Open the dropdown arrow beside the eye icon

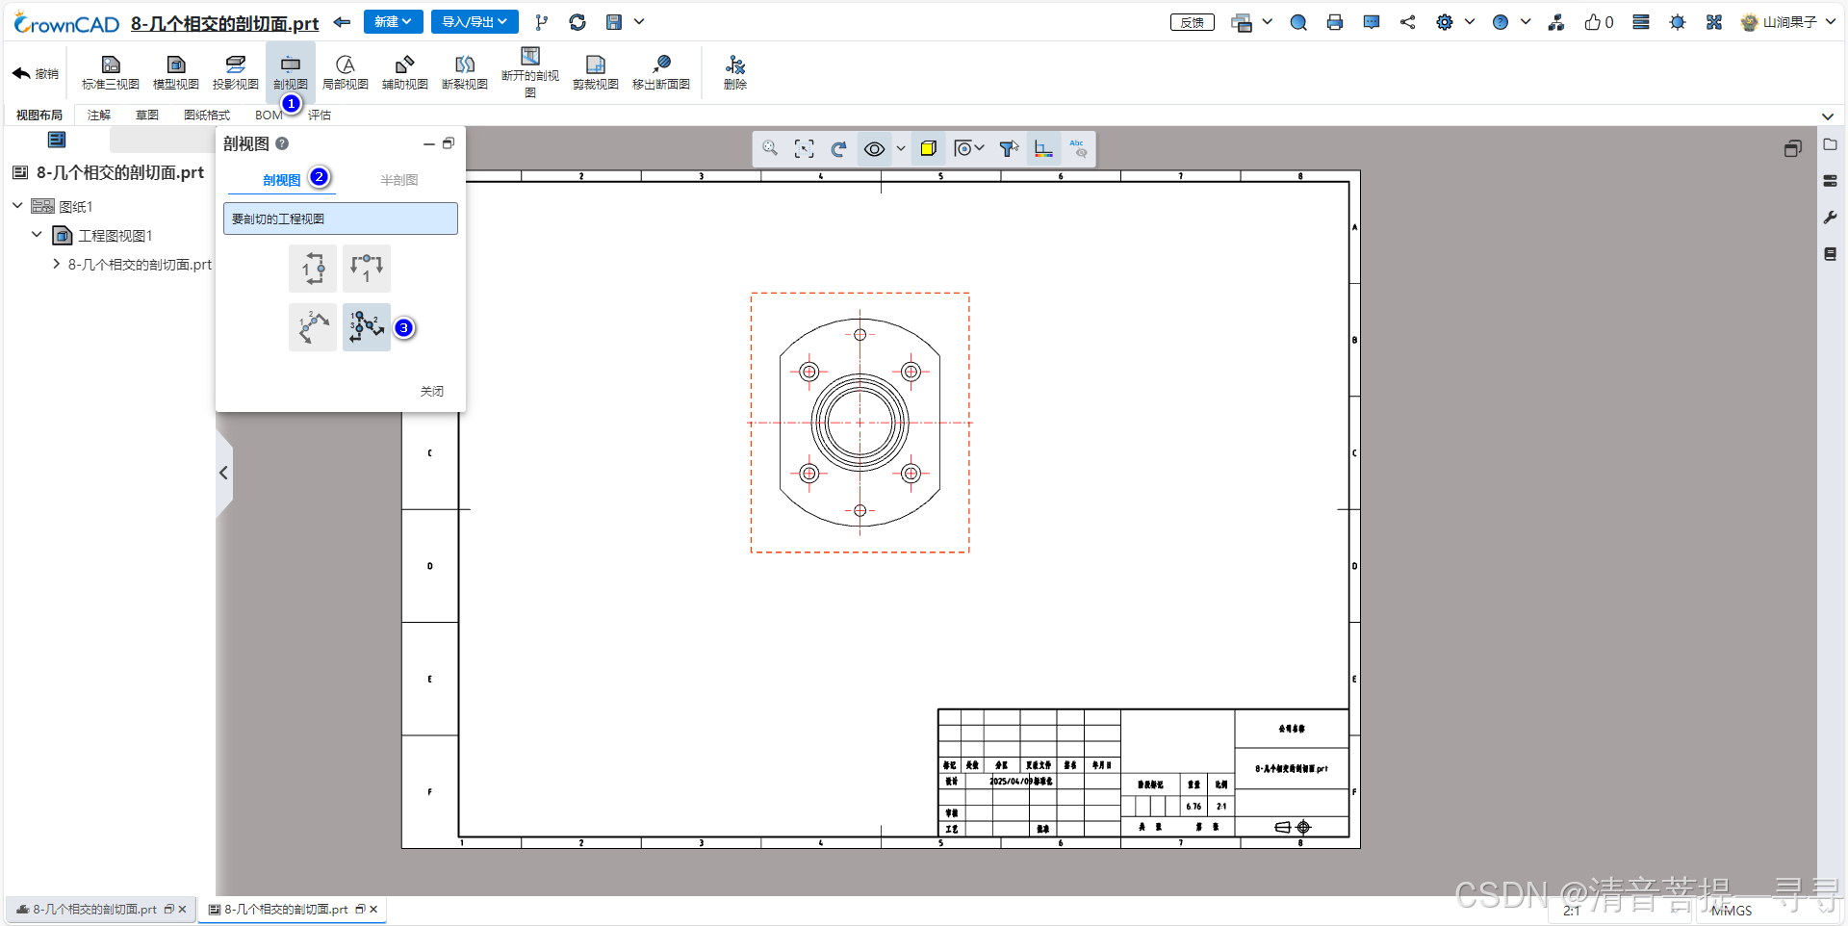[901, 148]
